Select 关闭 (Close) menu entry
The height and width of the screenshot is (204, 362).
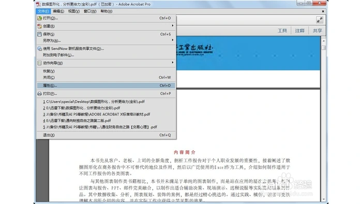(x=106, y=77)
